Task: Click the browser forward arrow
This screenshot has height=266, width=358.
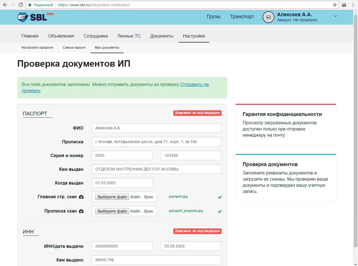Action: tap(13, 5)
